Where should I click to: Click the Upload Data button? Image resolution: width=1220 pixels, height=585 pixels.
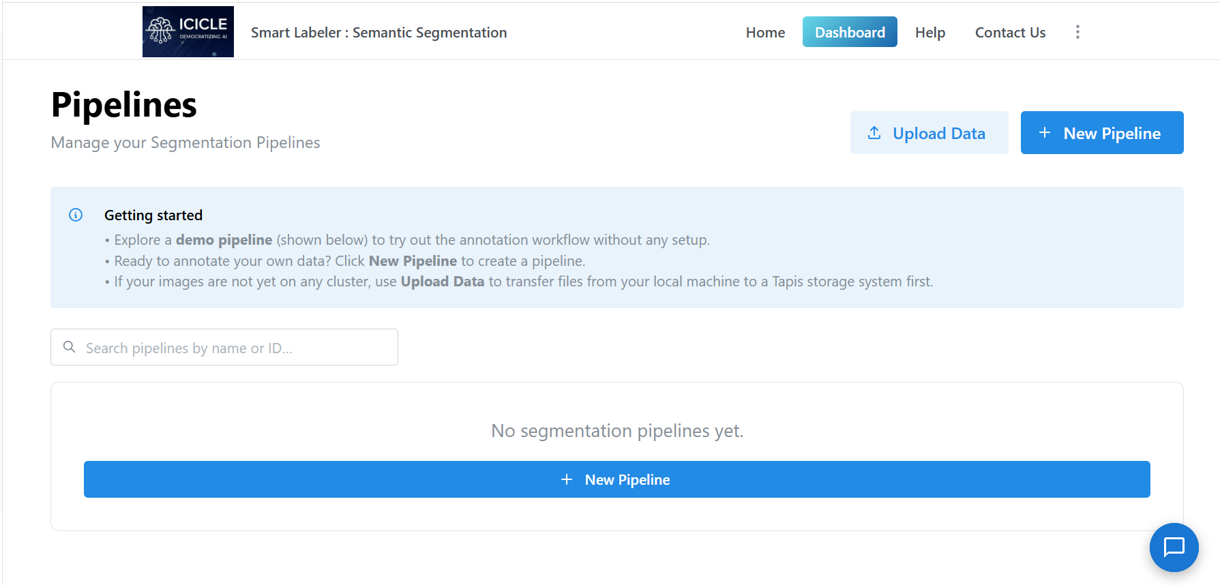929,133
